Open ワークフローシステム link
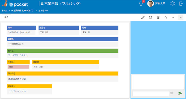Image resolution: width=186 pixels, height=99 pixels. tap(18, 55)
